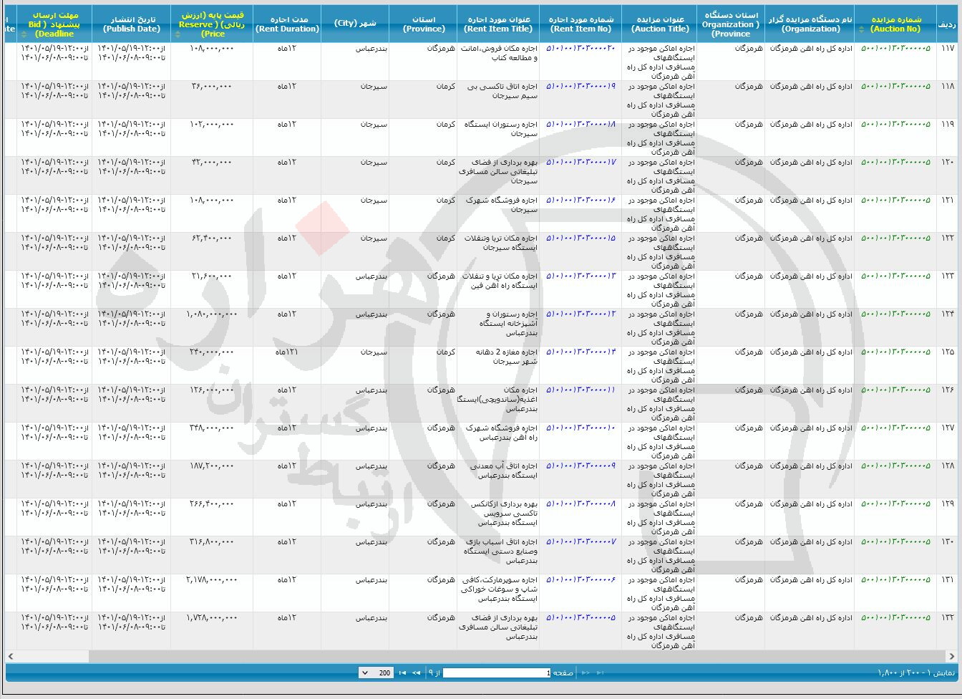Viewport: 962px width, 699px height.
Task: Click the Publish Date column header
Action: click(131, 24)
